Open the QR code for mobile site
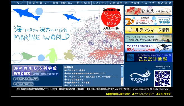 coord(163,78)
